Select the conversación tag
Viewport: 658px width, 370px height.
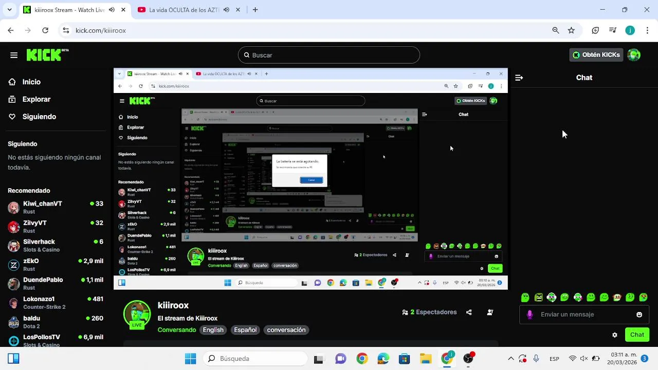coord(286,330)
